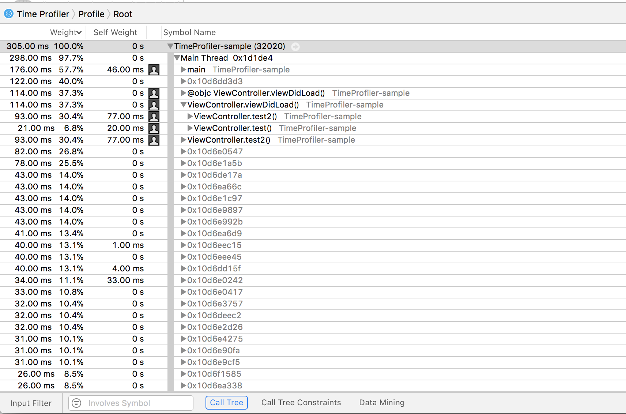Collapse the ViewController.viewDidLoad() disclosure triangle
626x414 pixels.
183,105
